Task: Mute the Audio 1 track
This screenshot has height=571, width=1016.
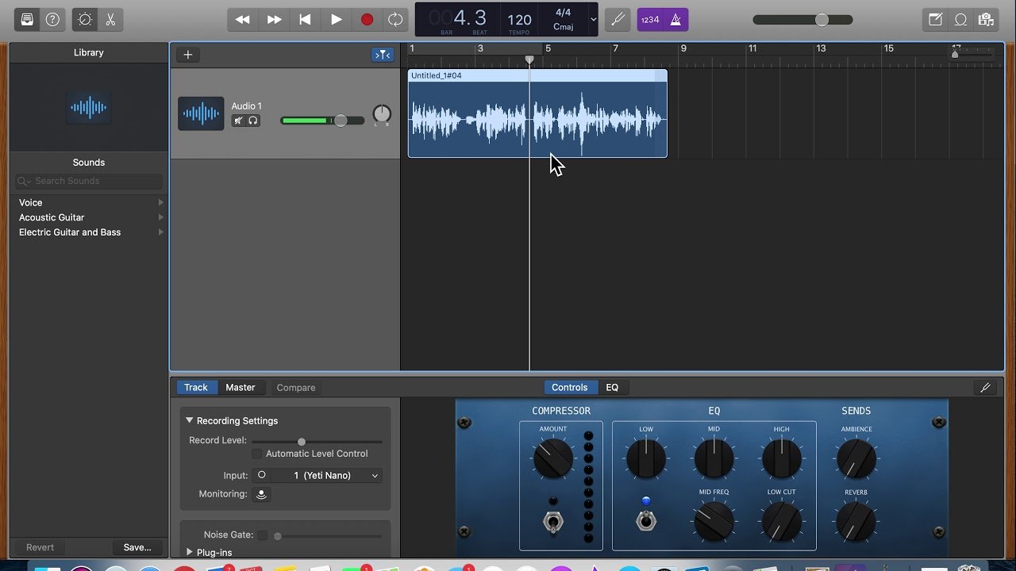Action: click(x=238, y=121)
